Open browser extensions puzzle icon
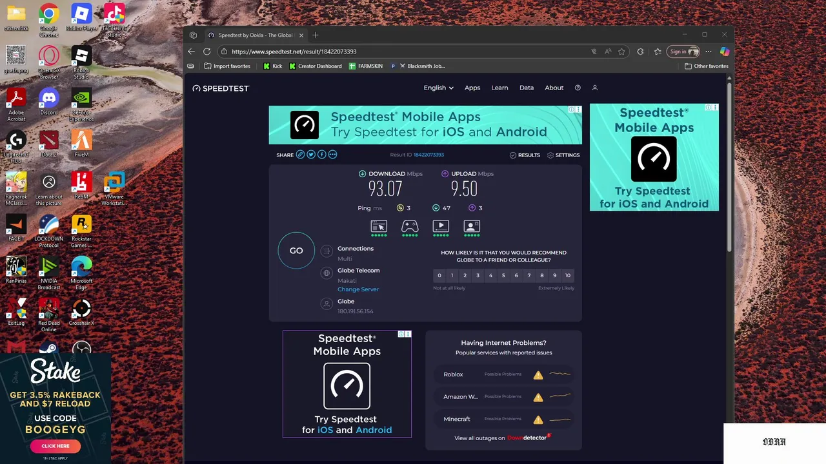This screenshot has height=464, width=826. tap(640, 52)
